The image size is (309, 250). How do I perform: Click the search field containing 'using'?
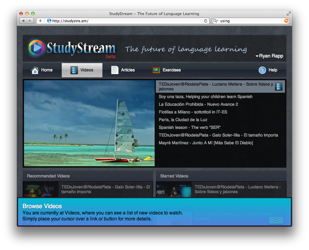tap(251, 21)
